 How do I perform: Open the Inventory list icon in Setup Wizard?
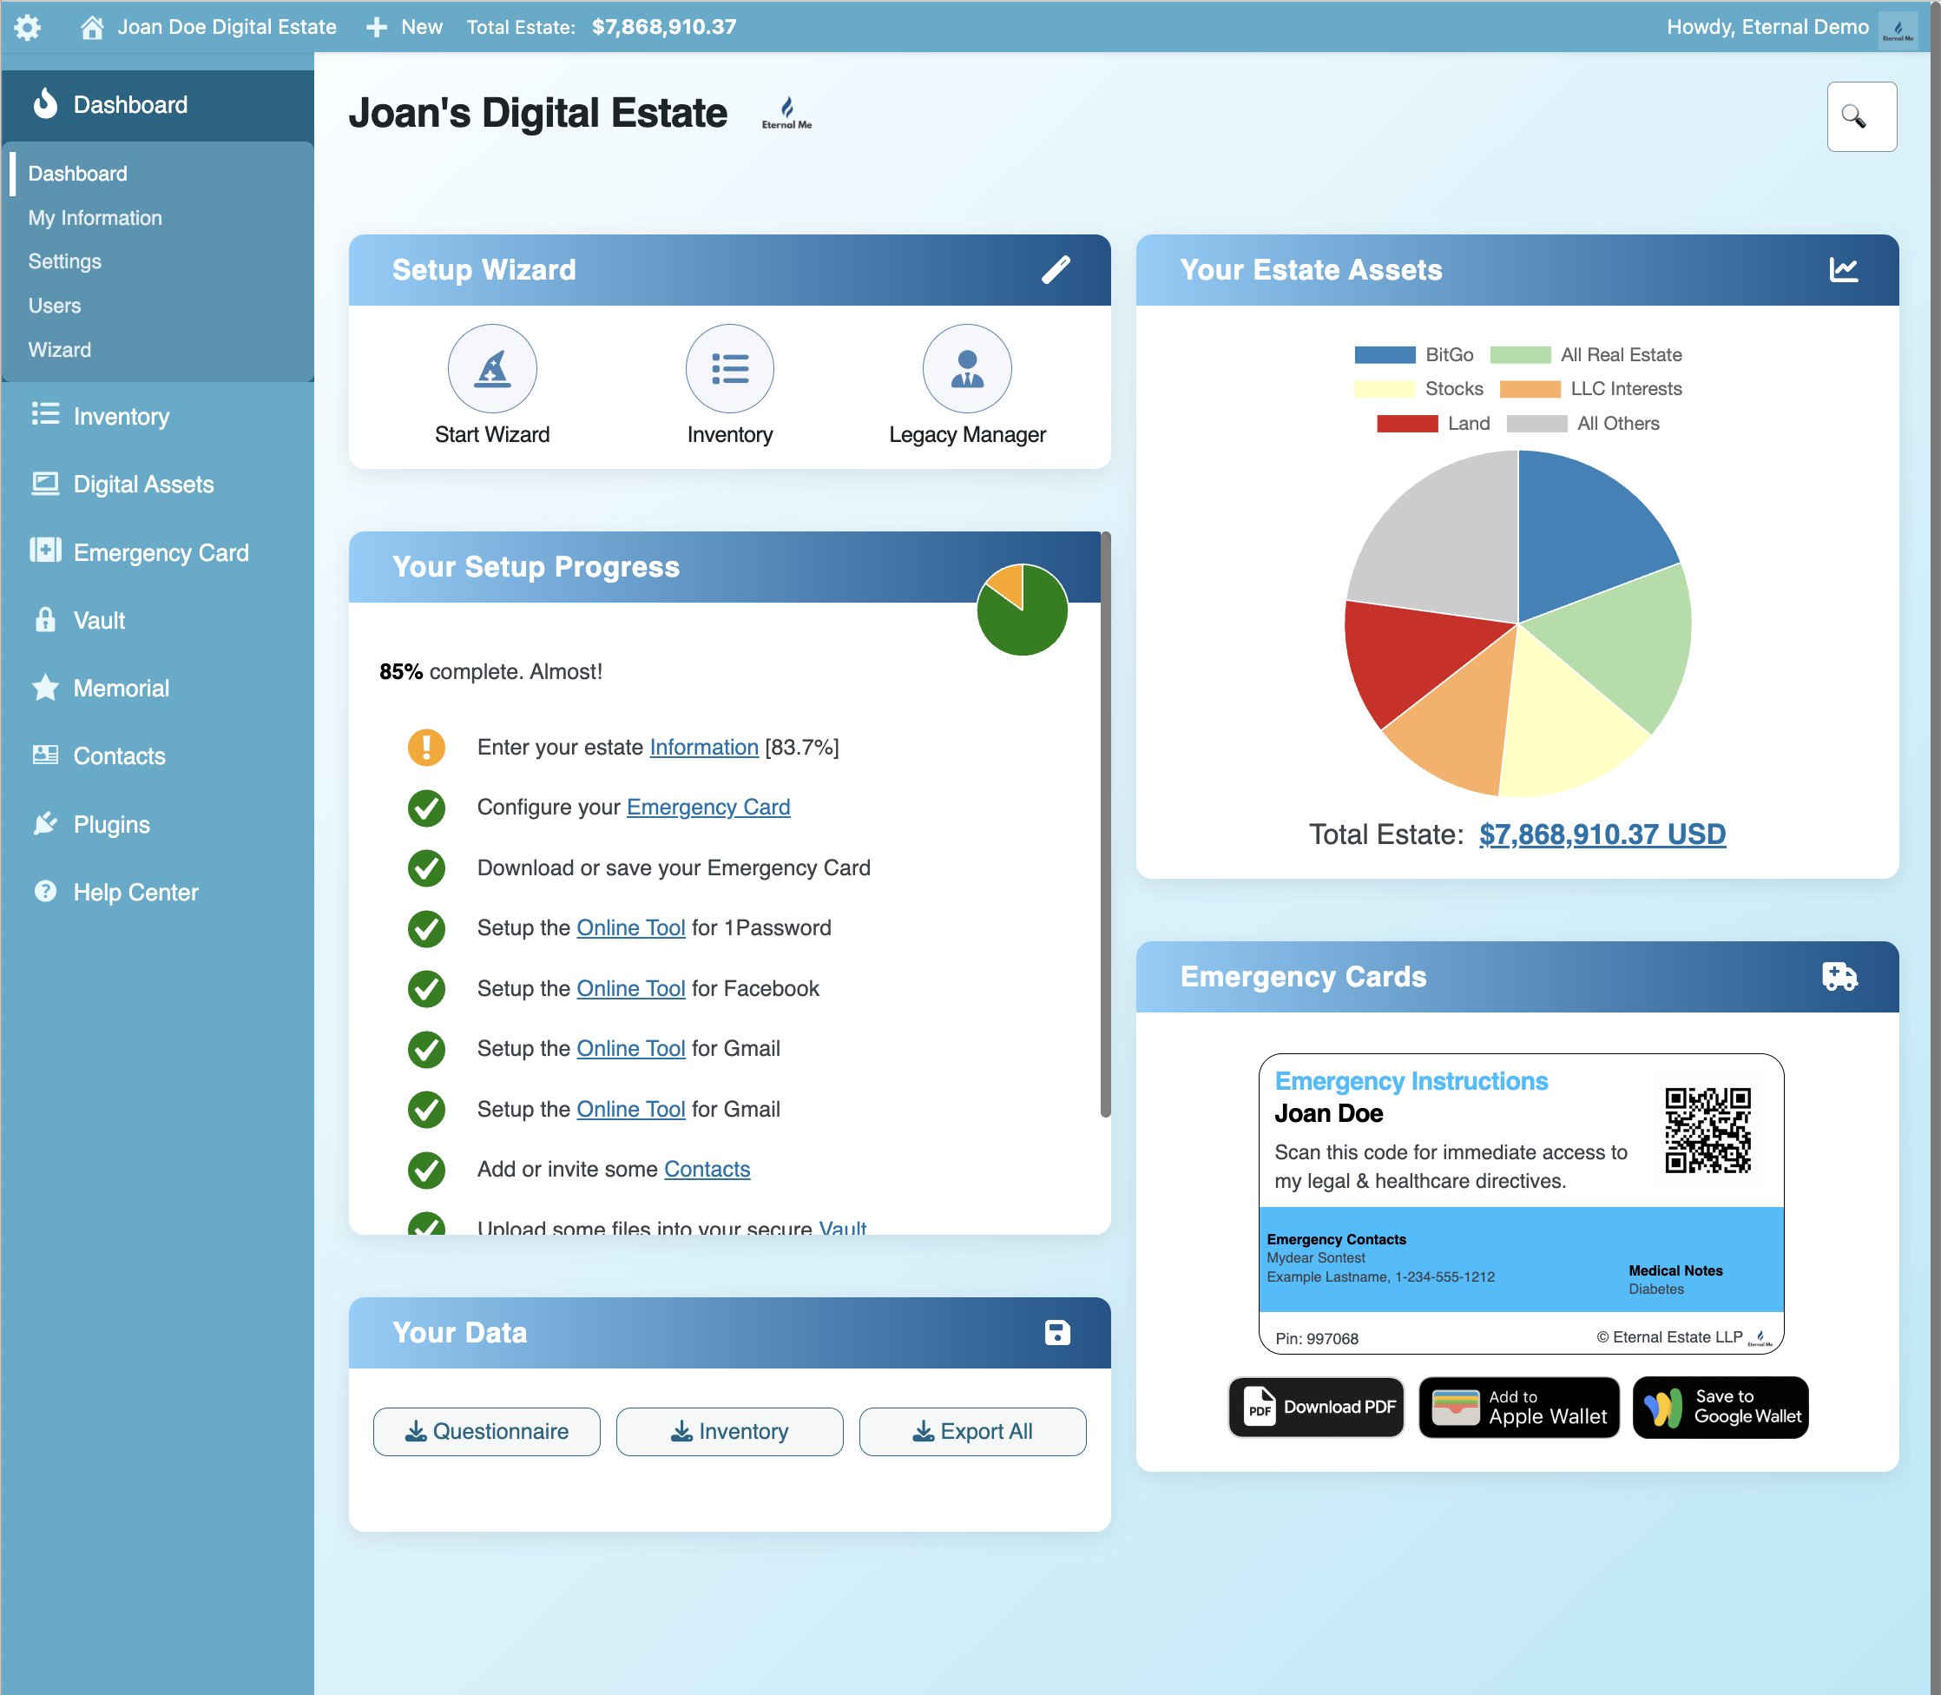[x=729, y=368]
